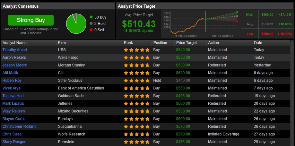The width and height of the screenshot is (295, 146).
Task: Click the Morgan Stanley firm cell
Action: click(71, 65)
